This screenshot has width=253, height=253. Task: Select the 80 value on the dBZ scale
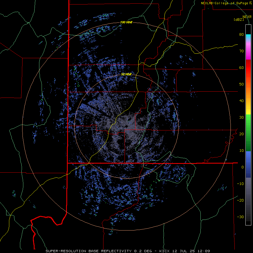pyautogui.click(x=241, y=34)
